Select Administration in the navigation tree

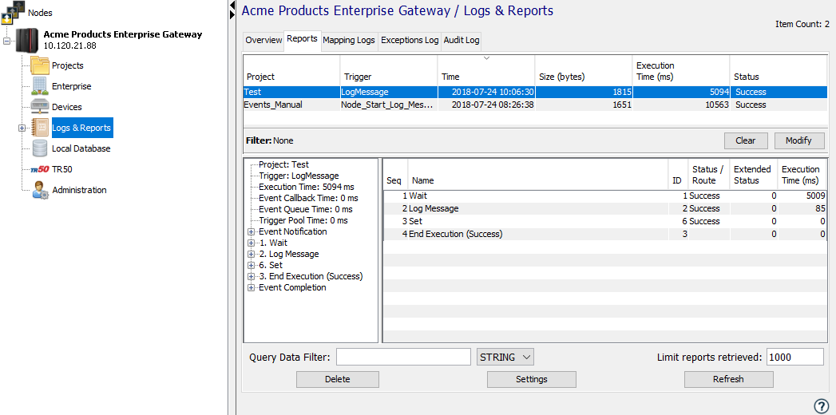[79, 190]
